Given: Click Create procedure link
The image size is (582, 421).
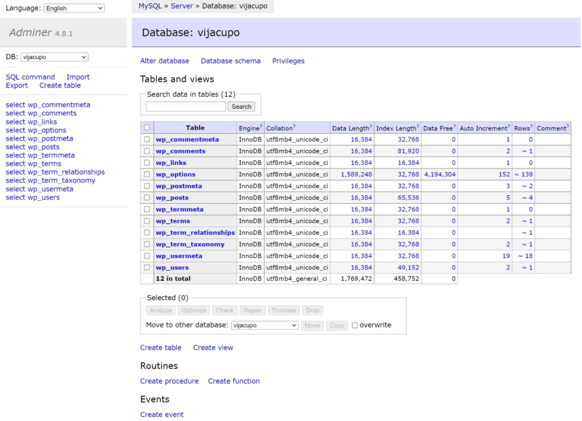Looking at the screenshot, I should click(169, 381).
